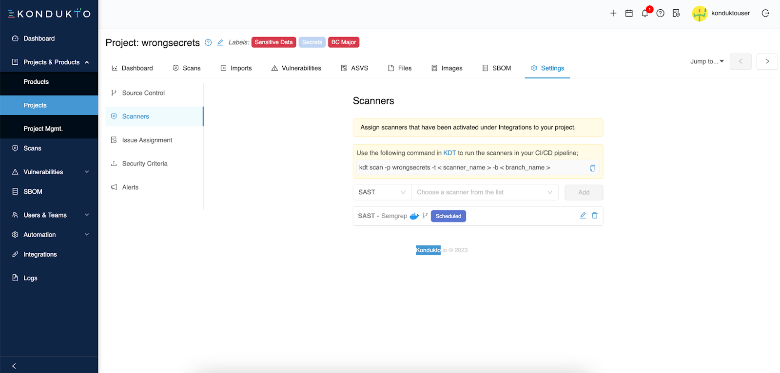The image size is (780, 373).
Task: Open the calendar icon in top bar
Action: (x=629, y=13)
